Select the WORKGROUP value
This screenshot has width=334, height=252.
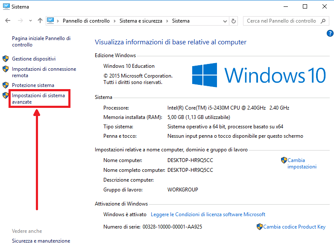183,189
